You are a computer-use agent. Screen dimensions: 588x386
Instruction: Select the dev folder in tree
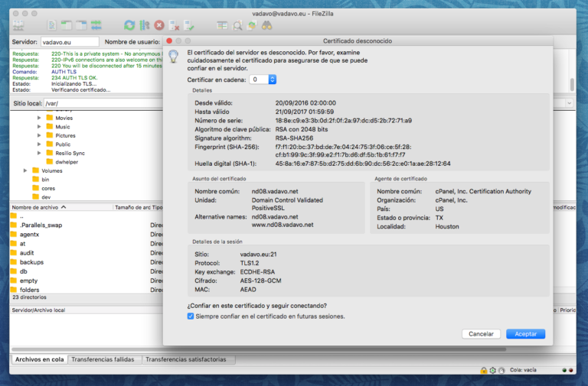tap(46, 197)
